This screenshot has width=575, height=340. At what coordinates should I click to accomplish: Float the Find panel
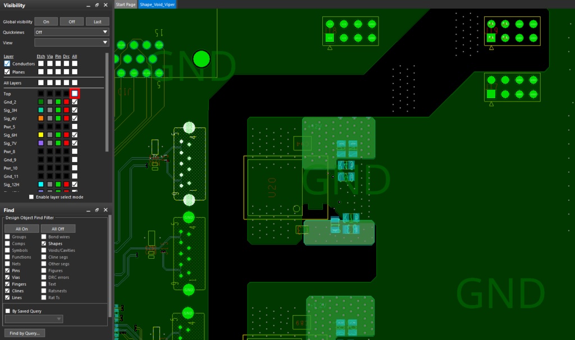97,210
